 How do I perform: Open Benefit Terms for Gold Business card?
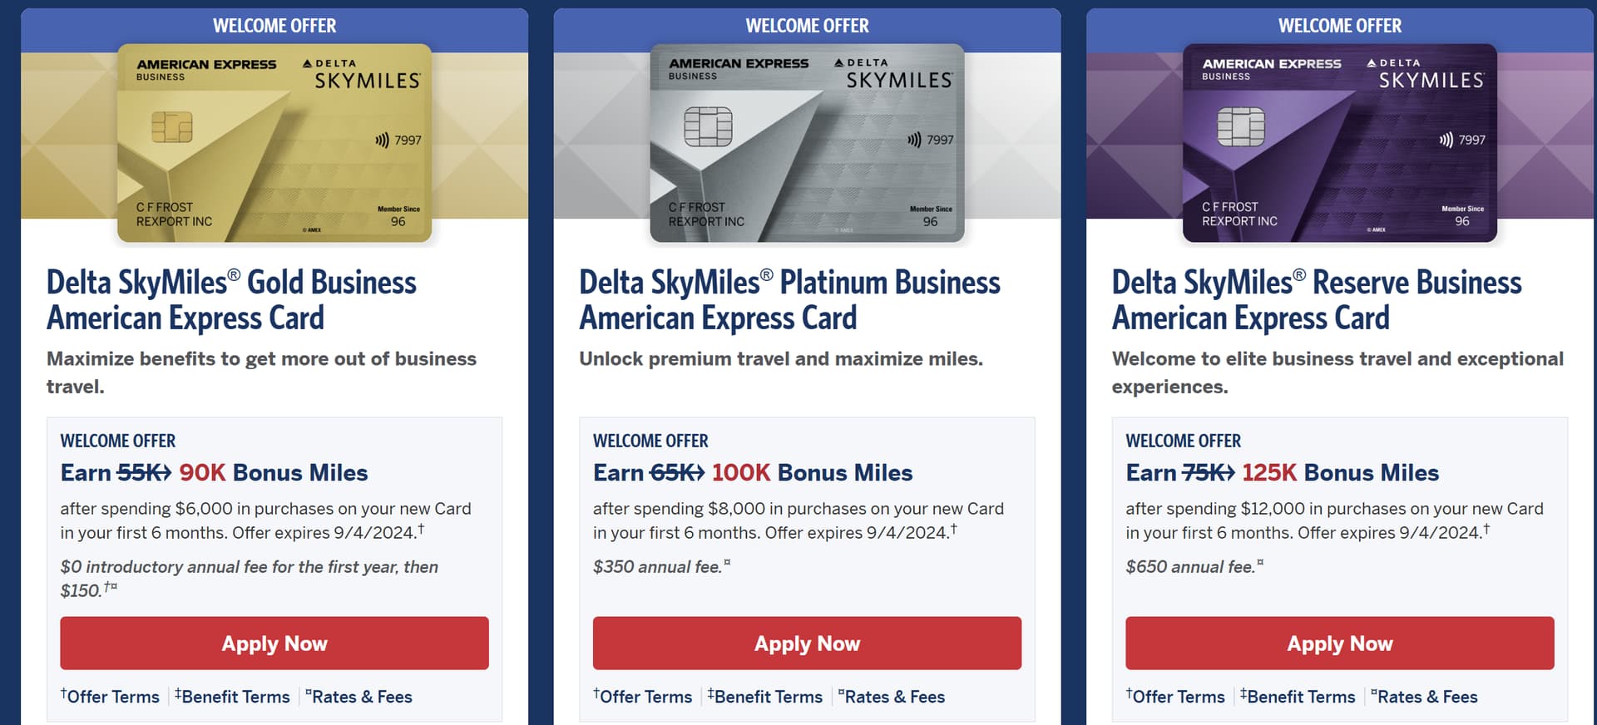coord(235,697)
